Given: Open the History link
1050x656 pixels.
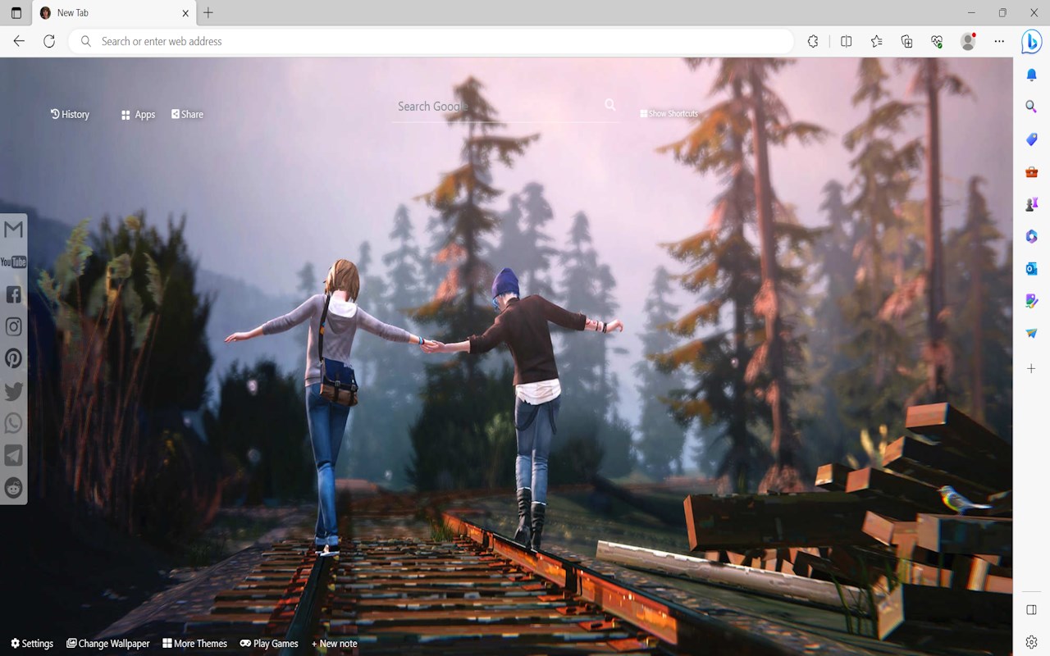Looking at the screenshot, I should point(70,115).
